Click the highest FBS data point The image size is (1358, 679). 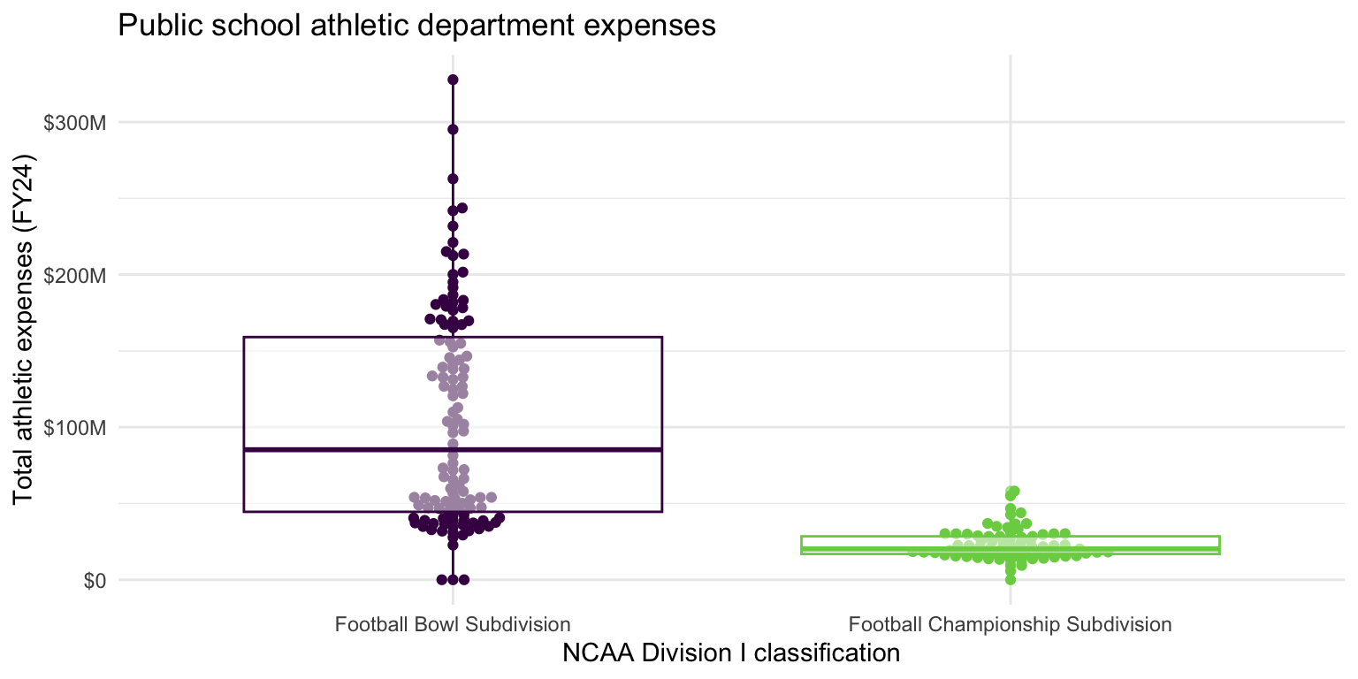click(x=453, y=80)
